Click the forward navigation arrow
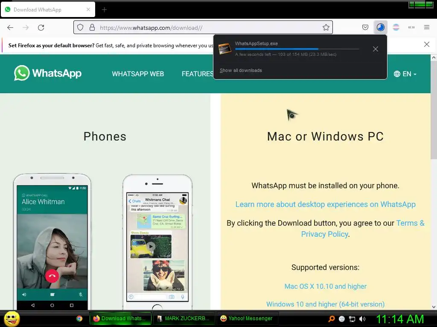The width and height of the screenshot is (437, 327). (26, 28)
